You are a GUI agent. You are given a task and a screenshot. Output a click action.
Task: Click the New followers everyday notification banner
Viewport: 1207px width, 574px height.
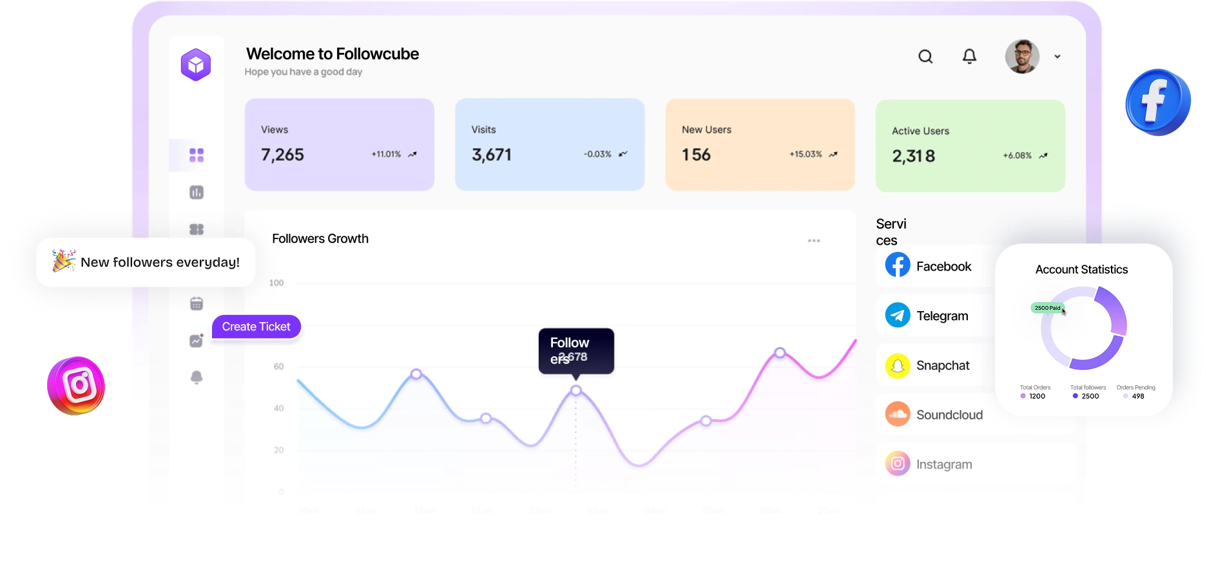pos(146,262)
